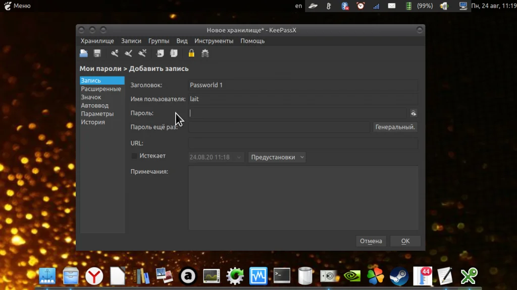Screen dimensions: 517x290
Task: Click the save database floppy icon
Action: [97, 53]
